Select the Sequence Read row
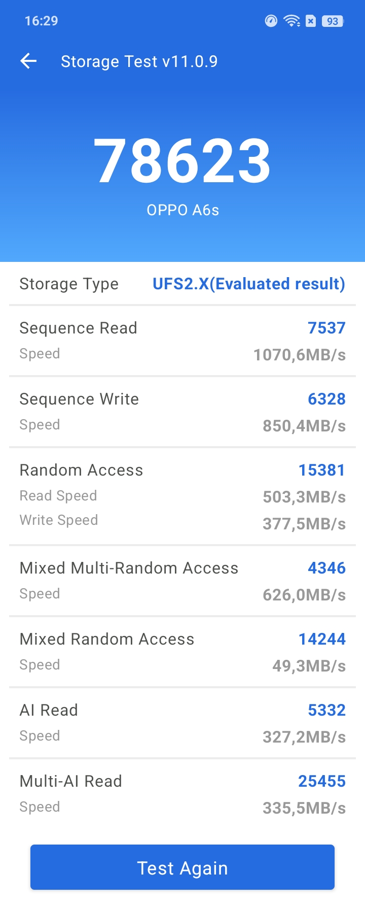Viewport: 365px width, 906px height. pyautogui.click(x=182, y=341)
